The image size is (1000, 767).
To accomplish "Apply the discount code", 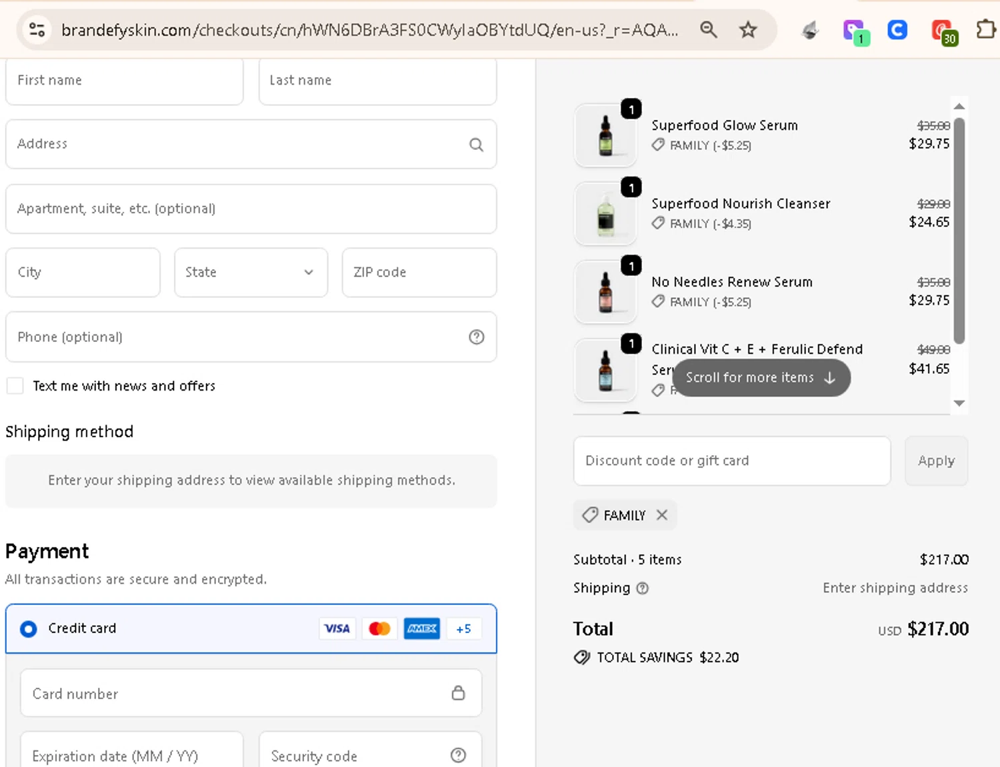I will tap(936, 461).
